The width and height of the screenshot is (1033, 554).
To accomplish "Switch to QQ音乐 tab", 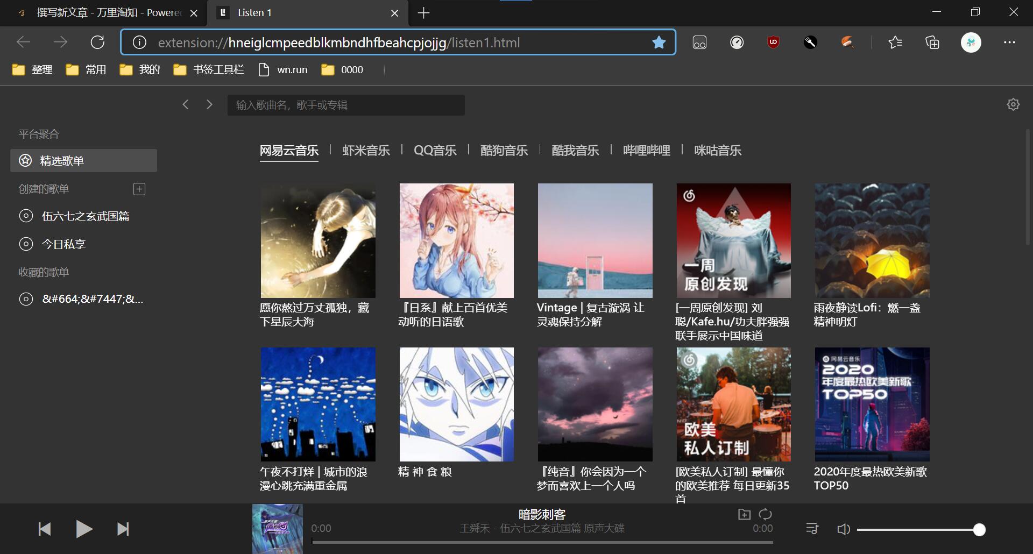I will coord(435,151).
